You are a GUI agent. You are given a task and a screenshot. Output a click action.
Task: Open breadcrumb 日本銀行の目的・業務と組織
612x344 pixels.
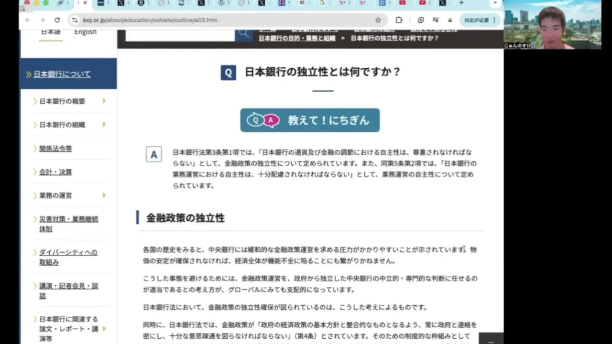coord(297,38)
